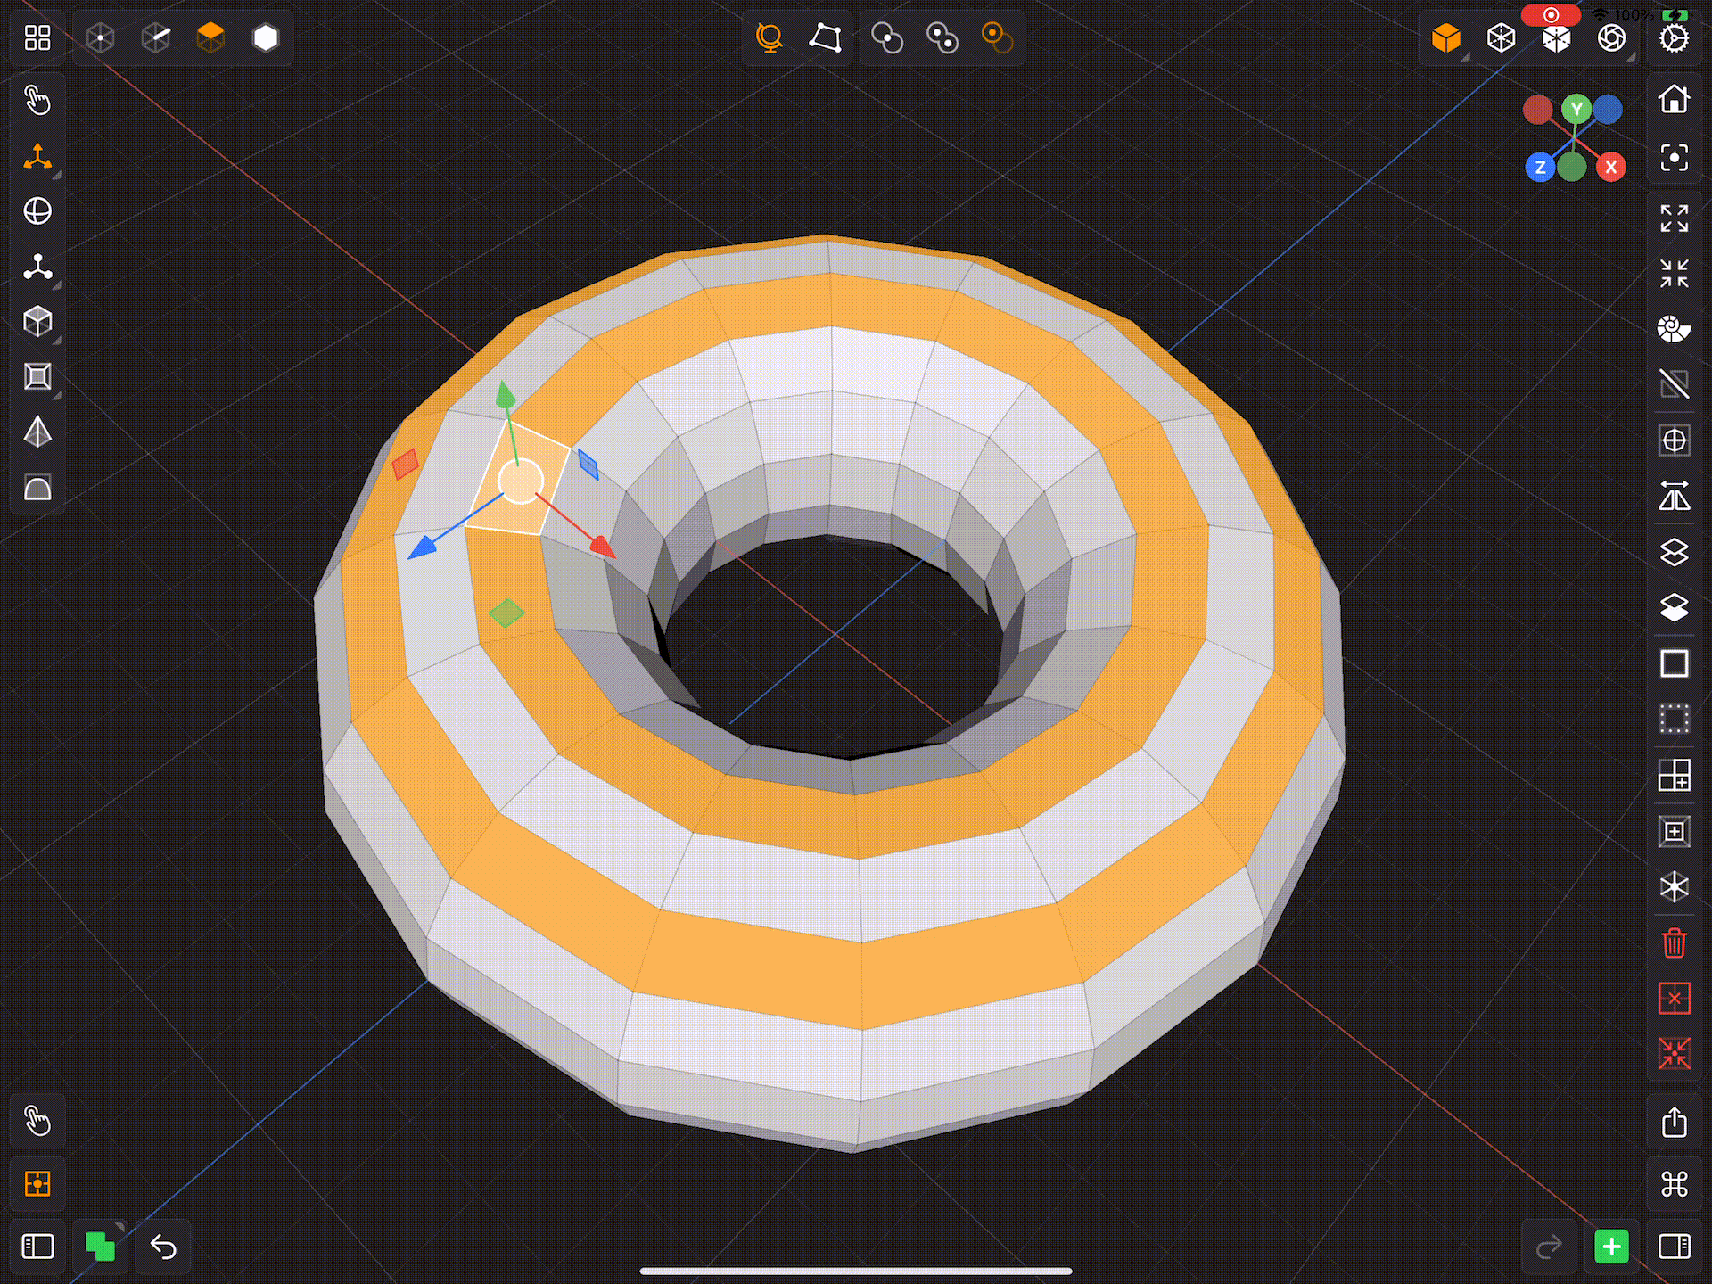Image resolution: width=1712 pixels, height=1284 pixels.
Task: Switch to object selection mode
Action: point(266,37)
